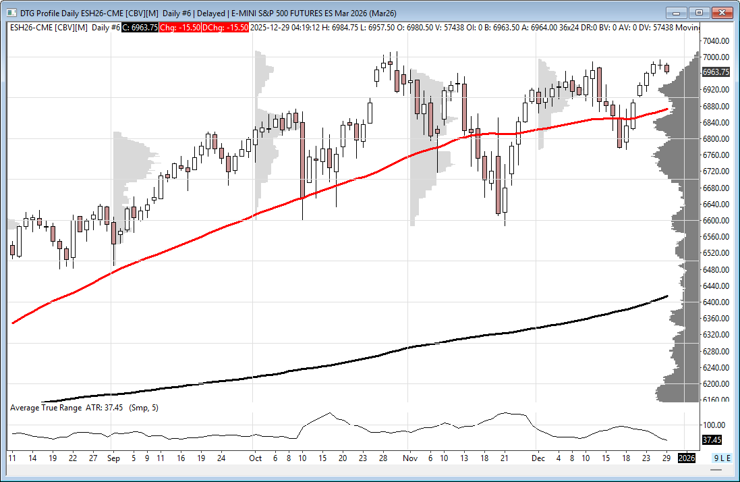The width and height of the screenshot is (740, 482).
Task: Click the Nov label on the date axis
Action: click(x=411, y=458)
